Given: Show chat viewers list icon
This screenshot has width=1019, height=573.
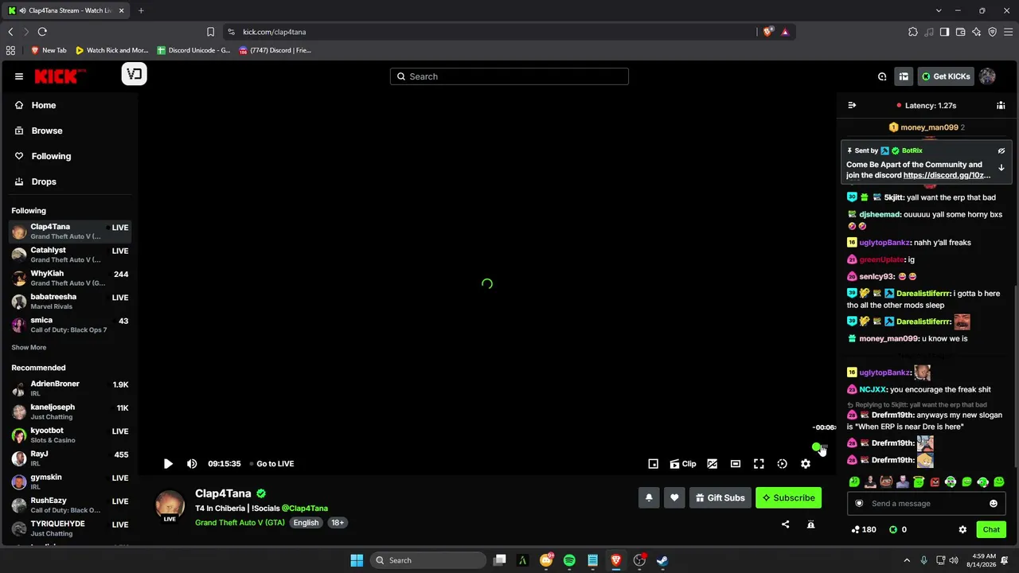Looking at the screenshot, I should tap(1001, 105).
